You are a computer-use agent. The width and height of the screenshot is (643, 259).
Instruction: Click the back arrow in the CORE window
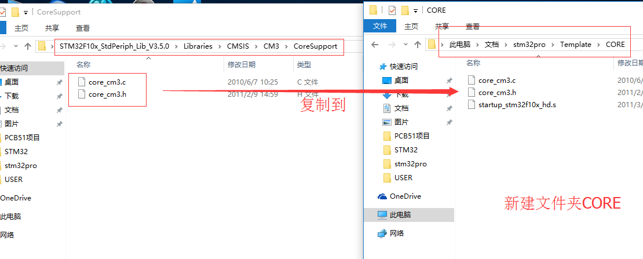tap(374, 45)
